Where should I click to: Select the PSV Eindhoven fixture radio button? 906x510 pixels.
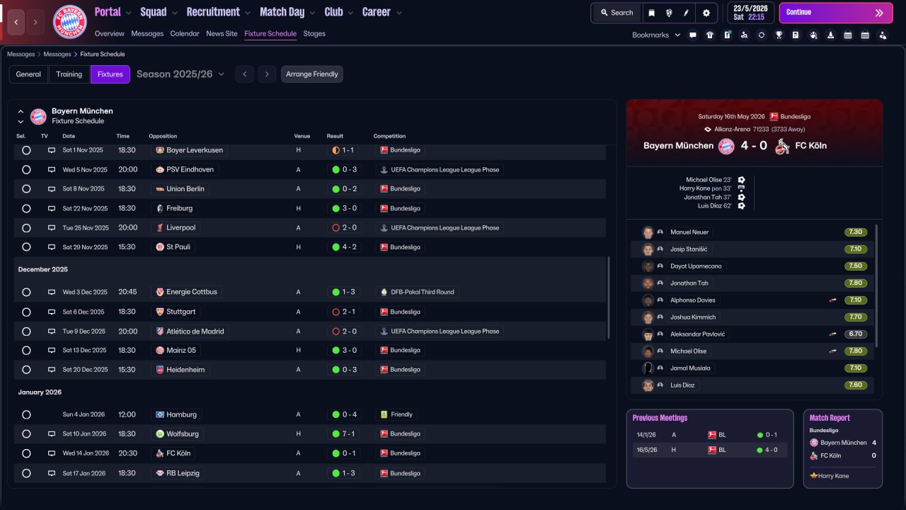[x=26, y=170]
